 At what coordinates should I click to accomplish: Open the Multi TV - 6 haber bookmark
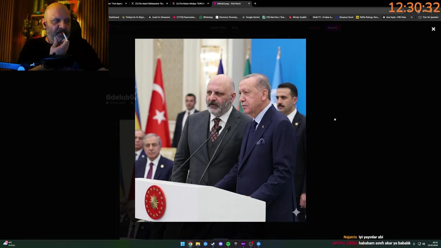tap(321, 17)
